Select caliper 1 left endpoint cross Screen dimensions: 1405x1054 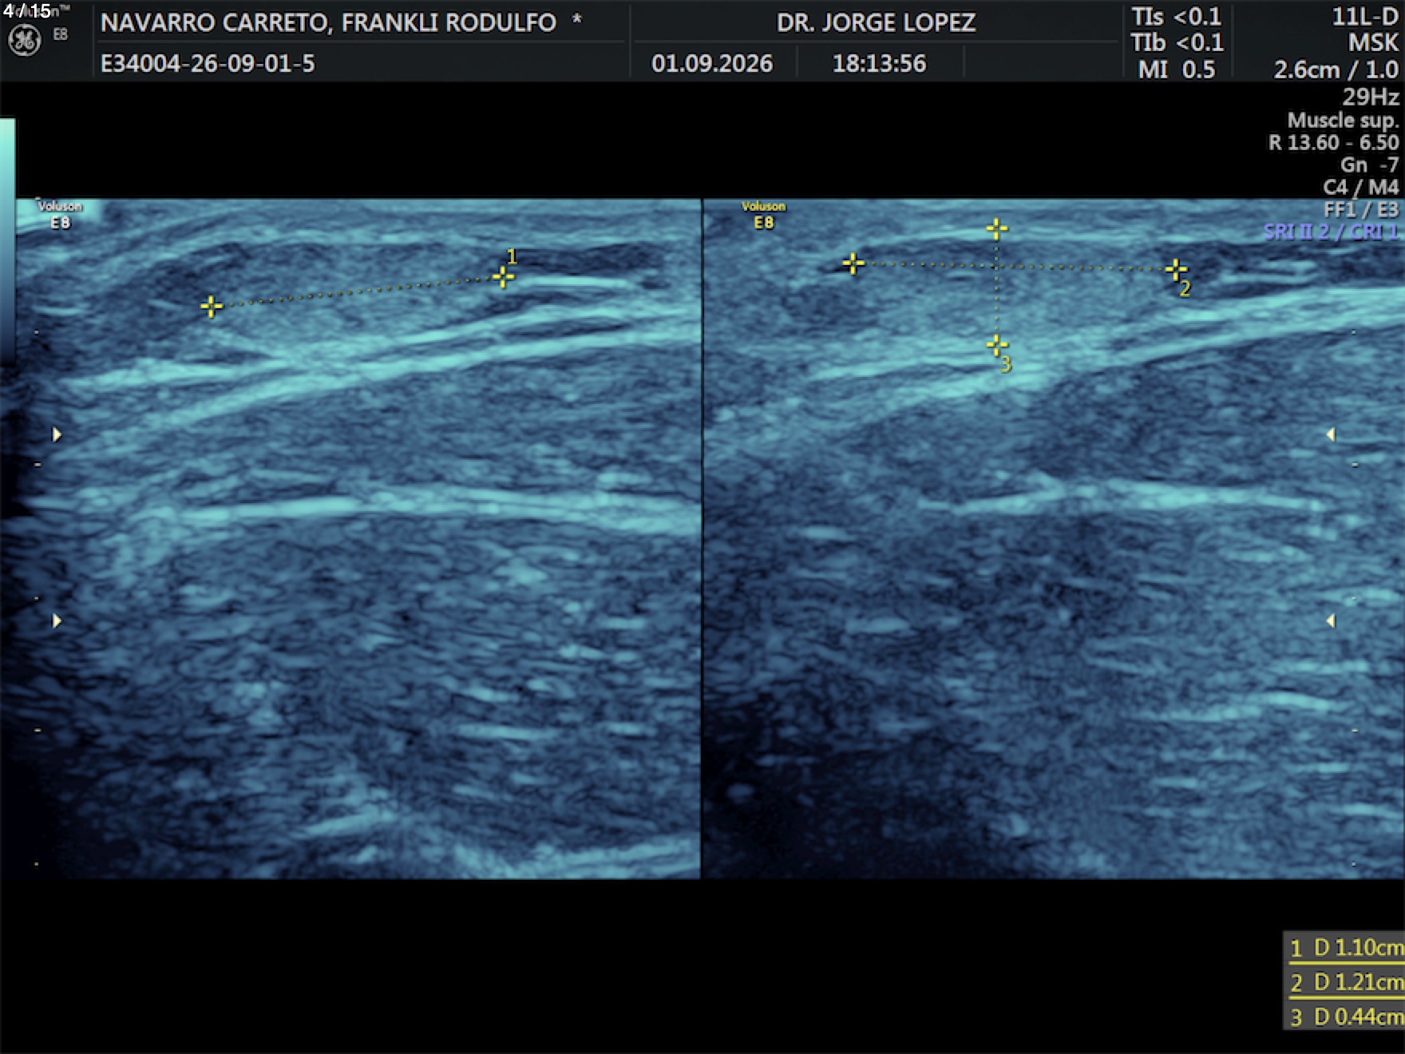(x=211, y=307)
